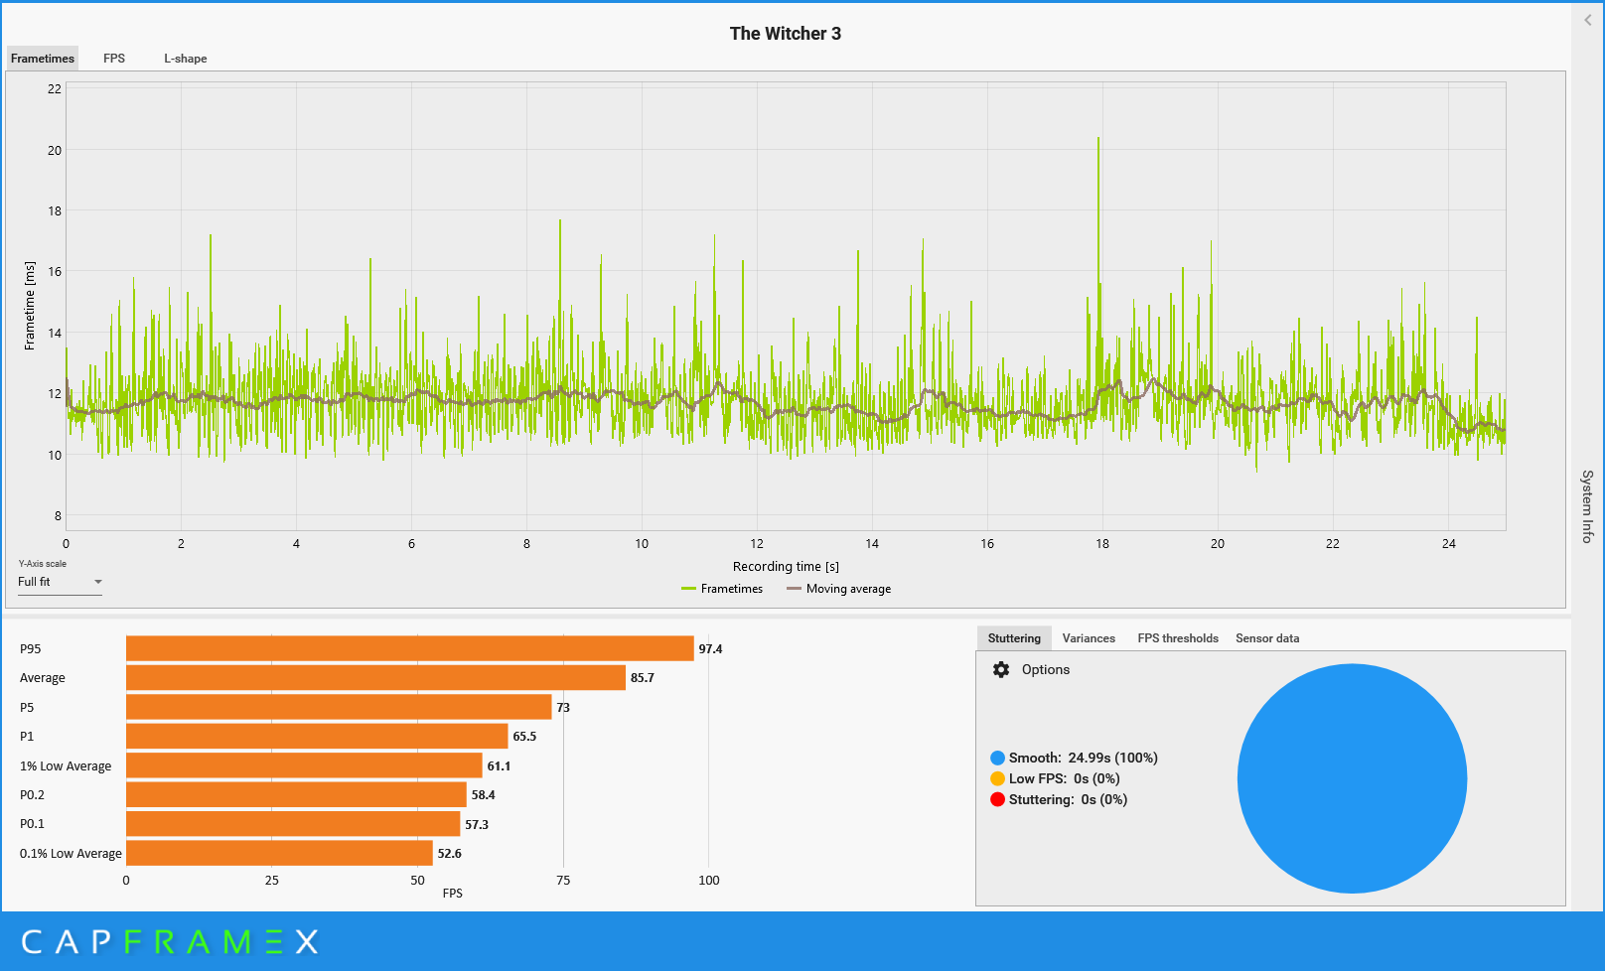Open the Y-Axis scale Full fit dropdown
Image resolution: width=1605 pixels, height=971 pixels.
click(60, 582)
